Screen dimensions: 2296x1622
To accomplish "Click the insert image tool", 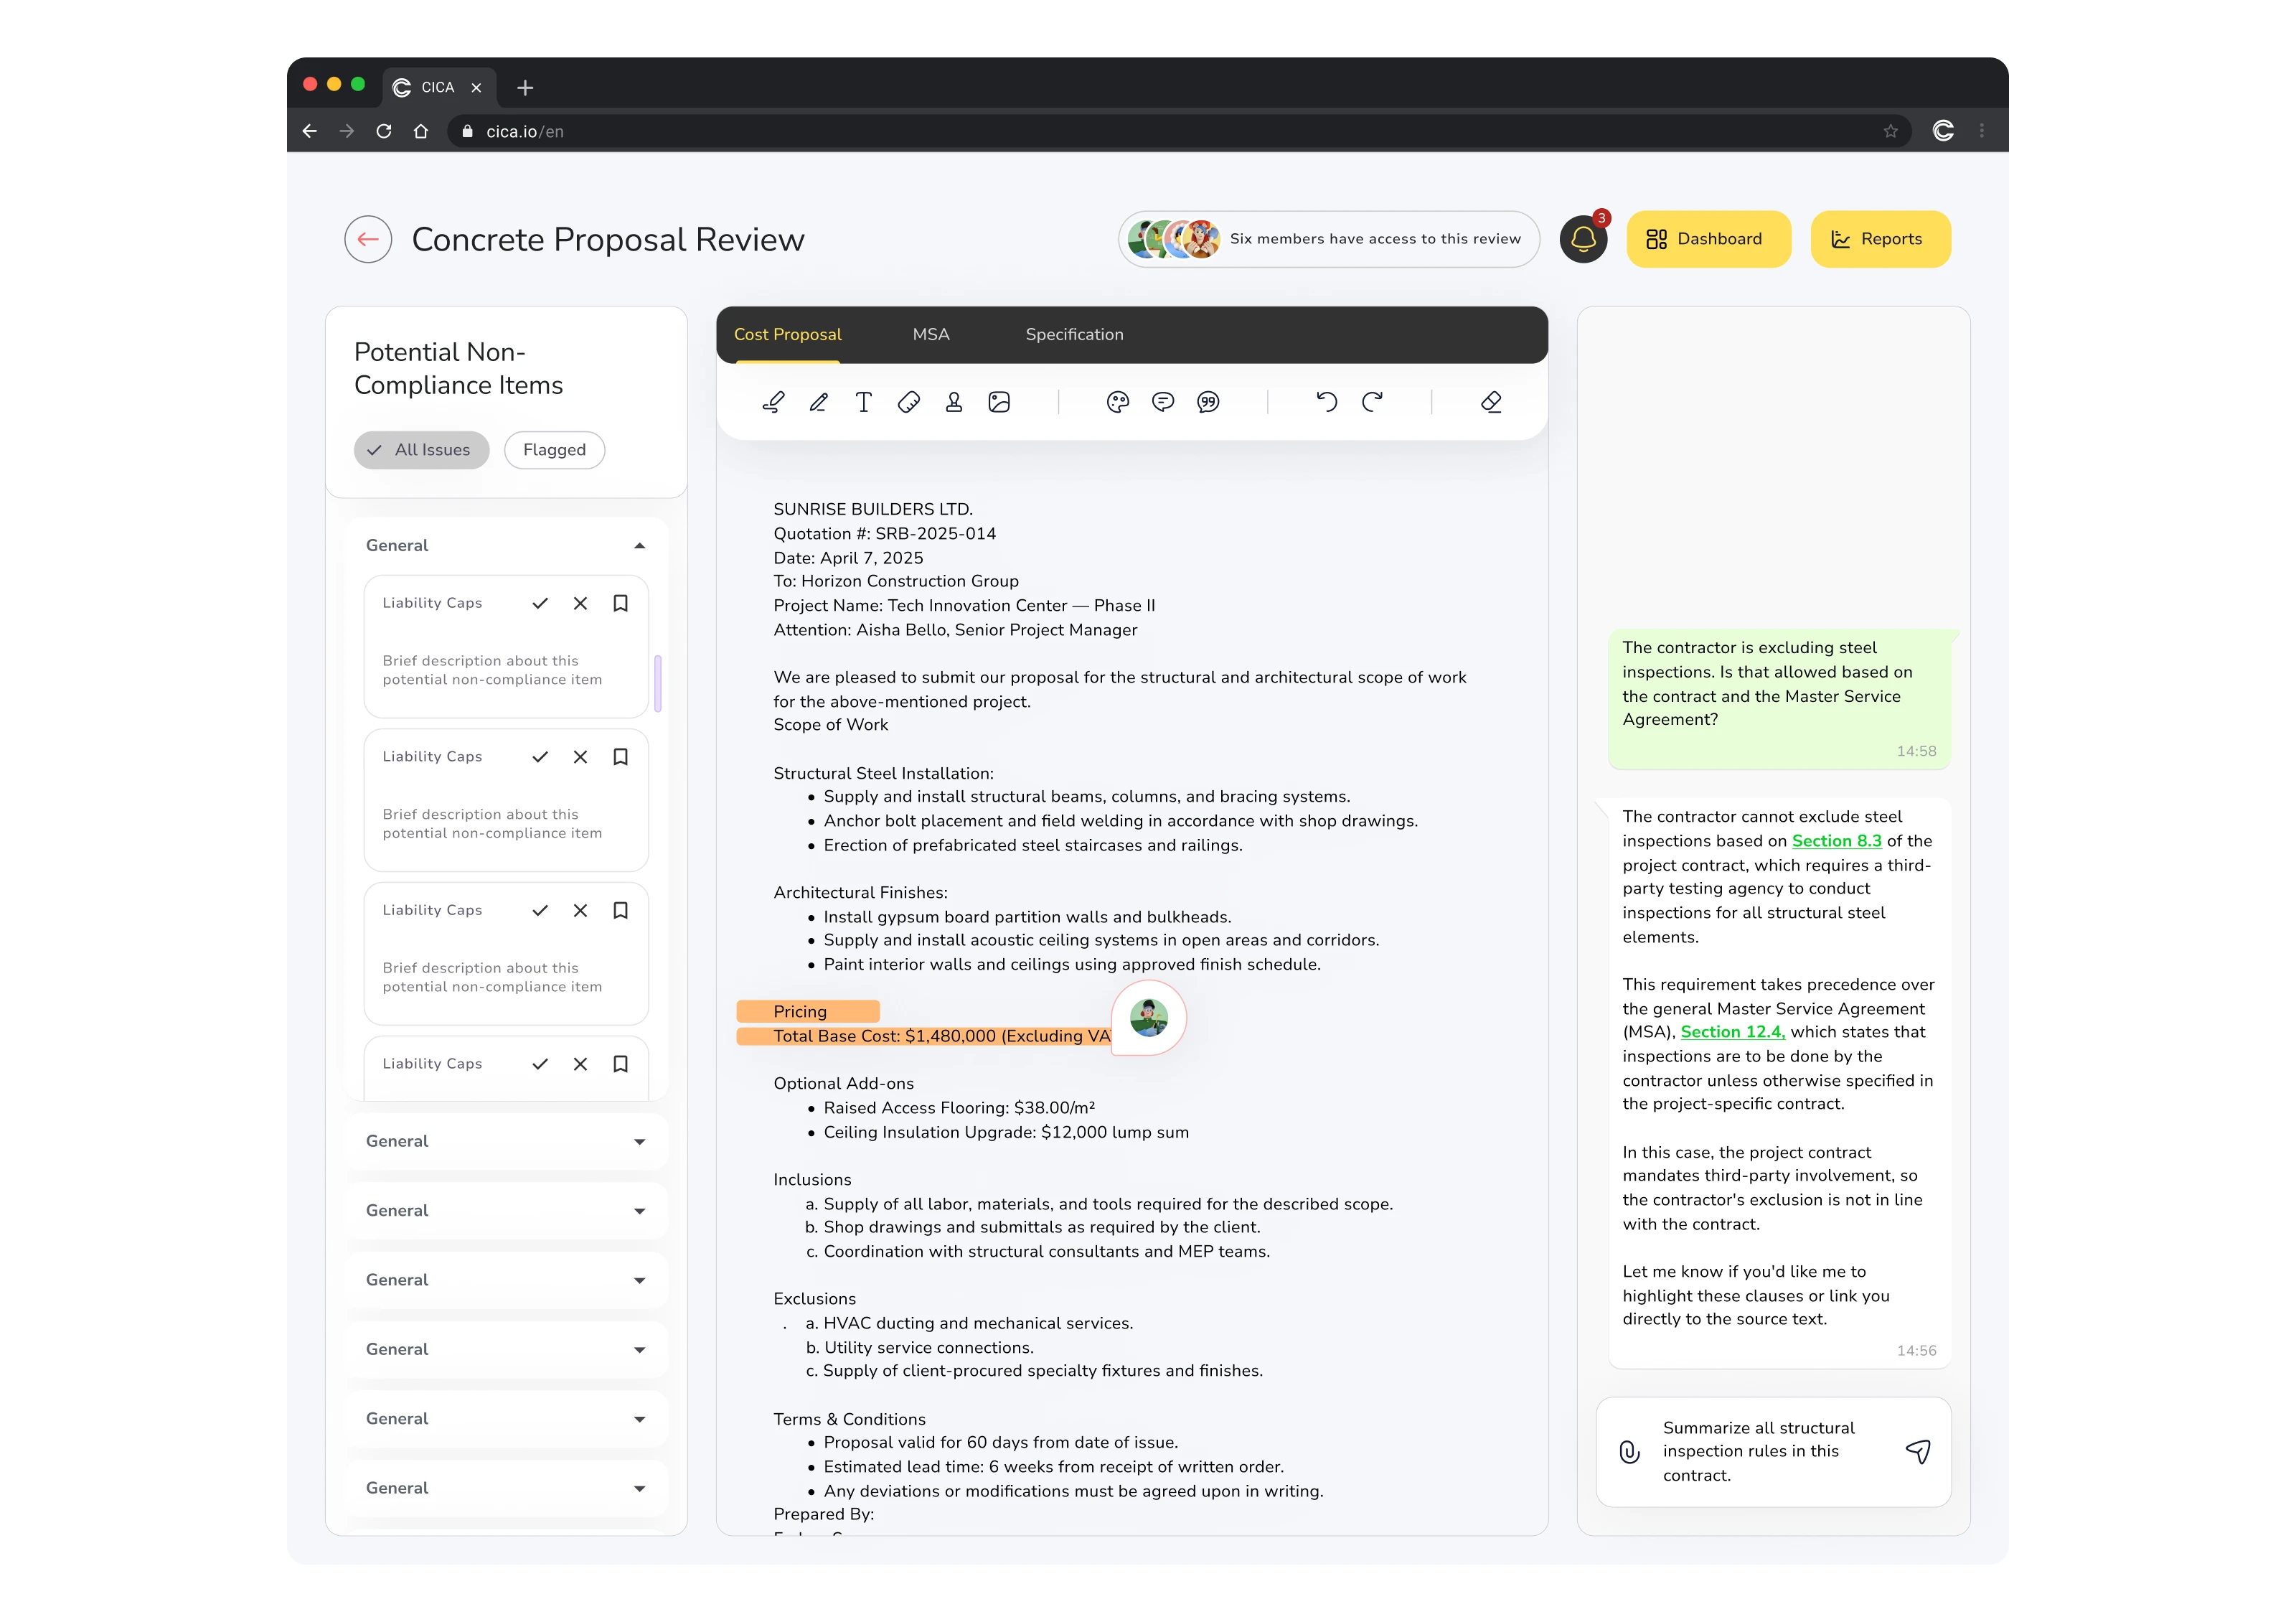I will (x=999, y=402).
